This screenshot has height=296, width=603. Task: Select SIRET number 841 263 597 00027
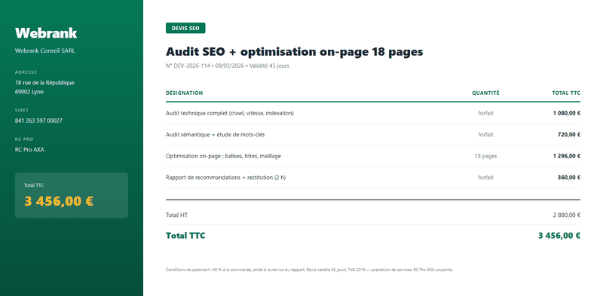(38, 121)
